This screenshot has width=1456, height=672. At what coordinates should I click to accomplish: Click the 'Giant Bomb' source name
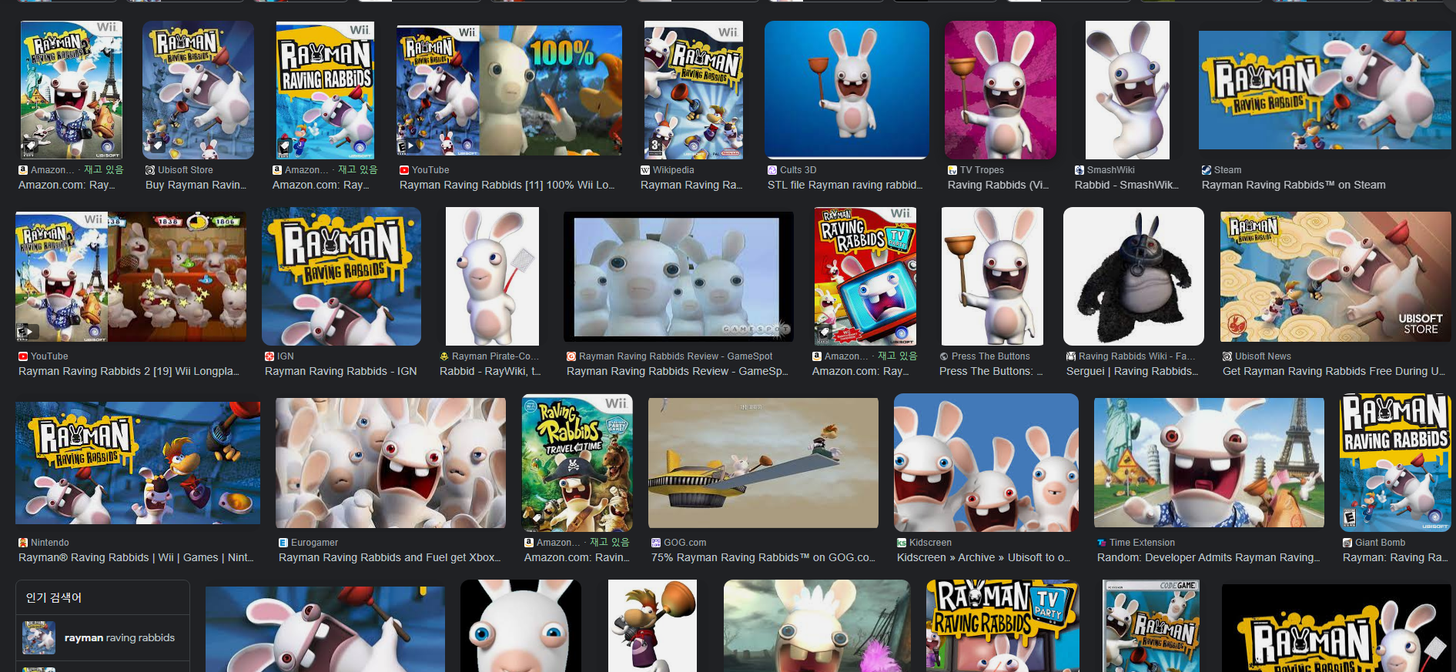point(1381,543)
